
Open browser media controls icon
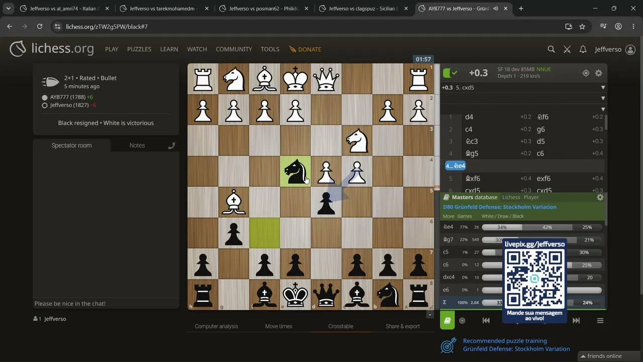coord(603,26)
